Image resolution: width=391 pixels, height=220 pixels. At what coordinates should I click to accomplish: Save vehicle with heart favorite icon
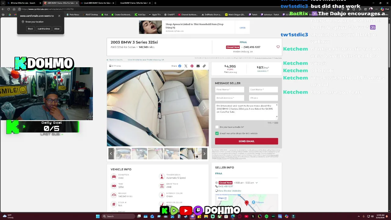click(278, 47)
